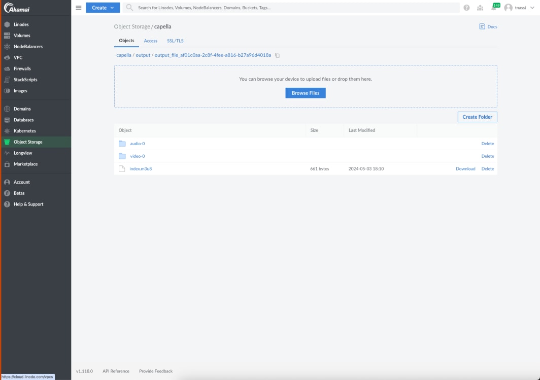Screen dimensions: 540x380
Task: Click the Akamai logo in sidebar
Action: pyautogui.click(x=17, y=8)
